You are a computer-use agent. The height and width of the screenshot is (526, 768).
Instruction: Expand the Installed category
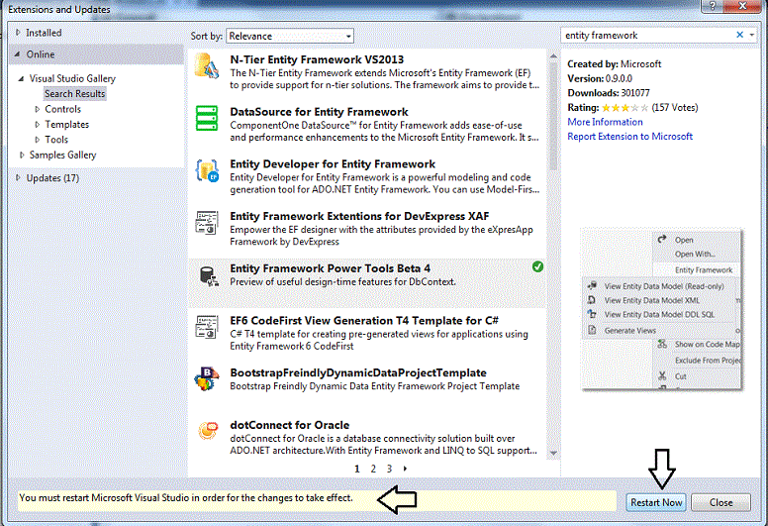coord(18,33)
